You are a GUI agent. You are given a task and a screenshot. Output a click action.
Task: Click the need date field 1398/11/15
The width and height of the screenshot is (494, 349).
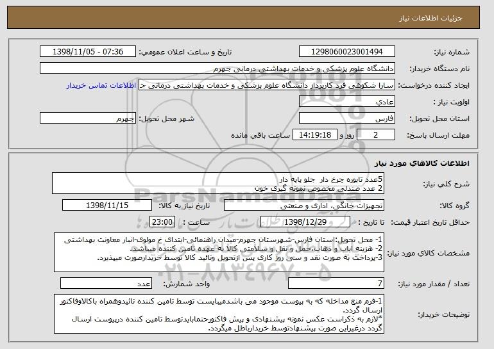tap(107, 206)
